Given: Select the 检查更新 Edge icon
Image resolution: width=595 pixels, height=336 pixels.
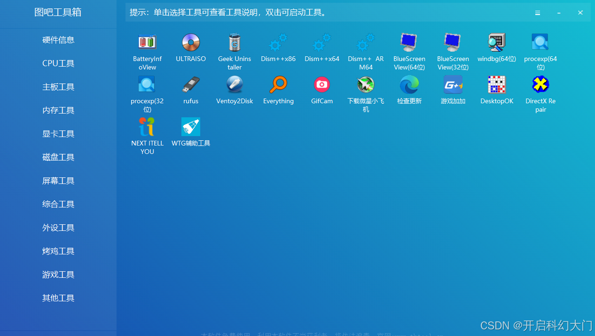Looking at the screenshot, I should pyautogui.click(x=409, y=84).
